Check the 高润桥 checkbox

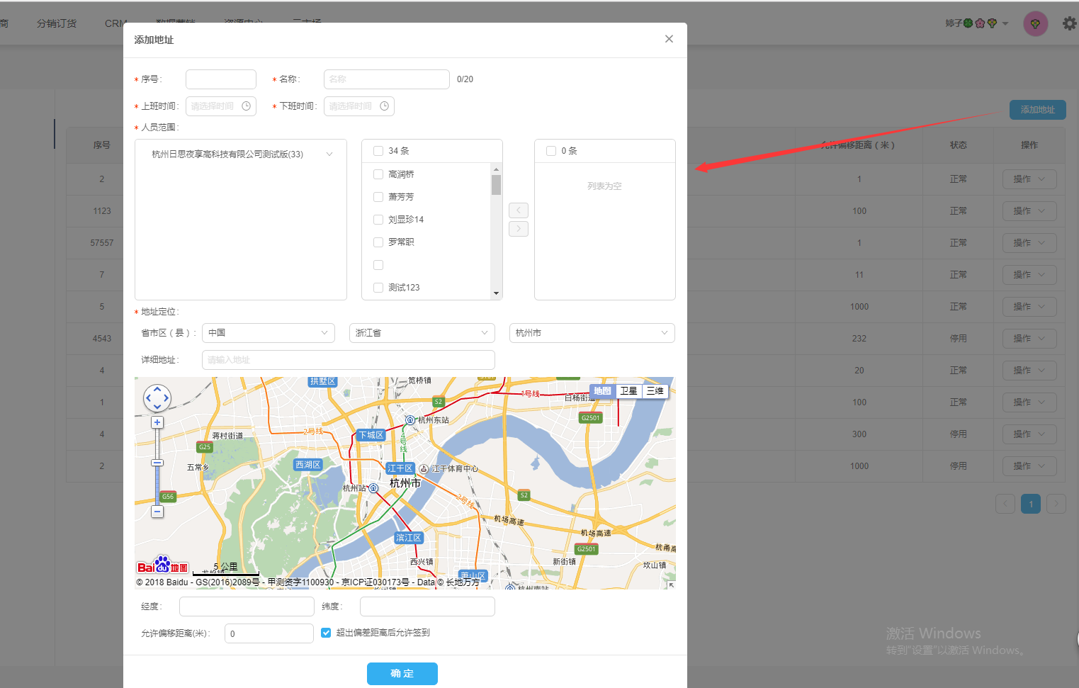[378, 174]
